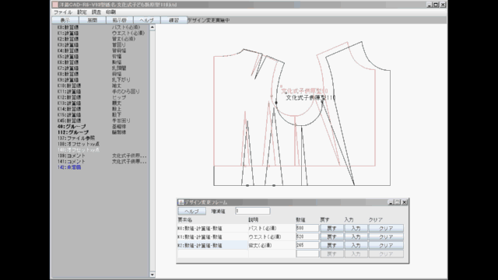
Task: Click 戻す for the ウエスト(必須) row
Action: tap(331, 236)
